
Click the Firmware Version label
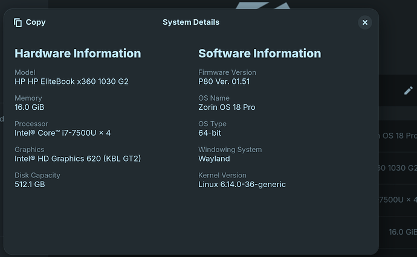pos(227,72)
